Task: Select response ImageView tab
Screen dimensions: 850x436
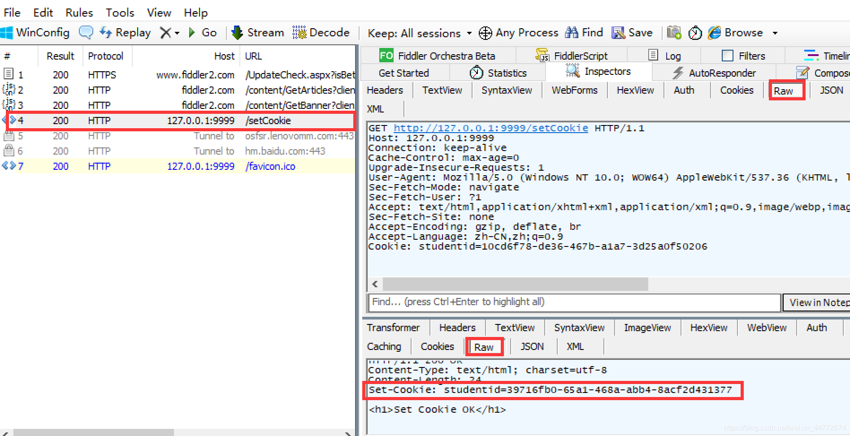Action: click(x=647, y=328)
